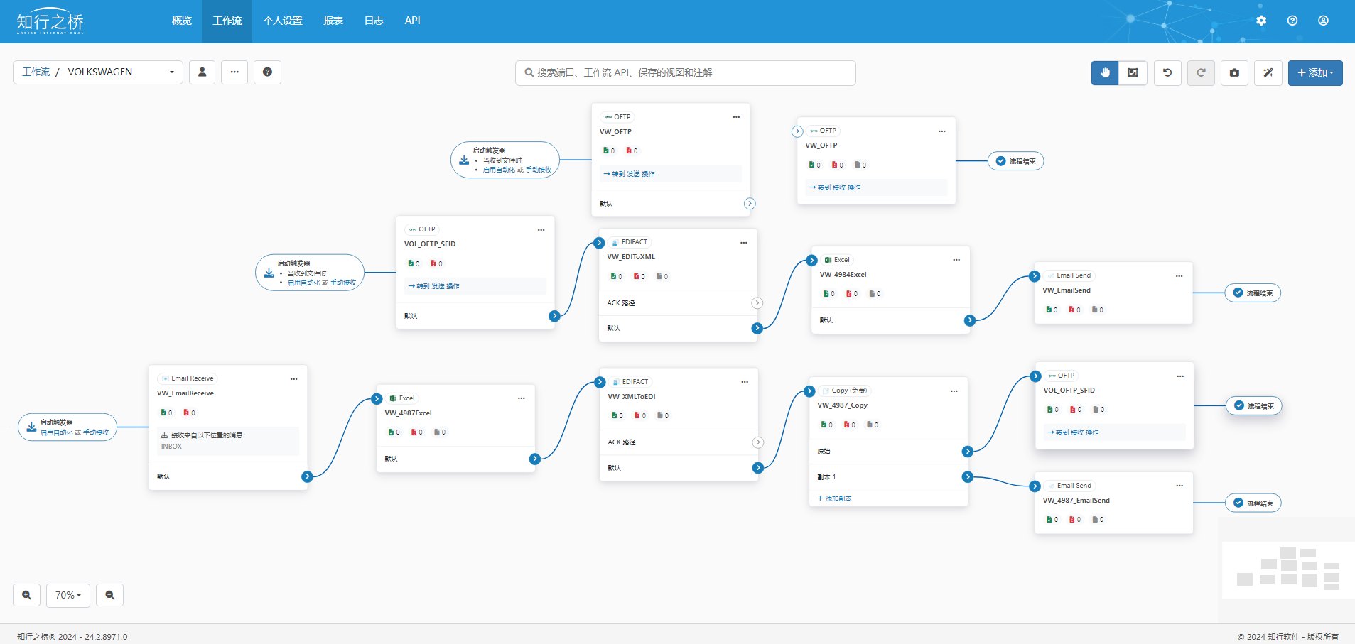Click the 流程结束 marker after VW_4987_EmailSend

[x=1253, y=503]
